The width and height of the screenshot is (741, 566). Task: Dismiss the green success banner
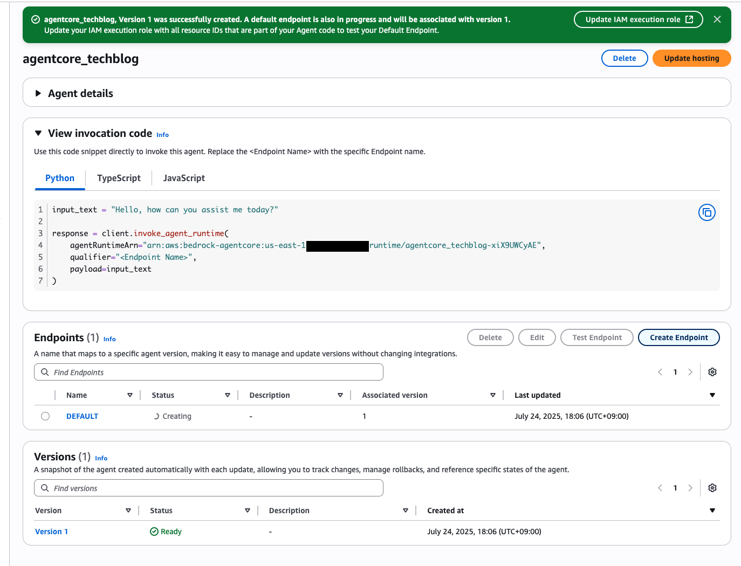(x=717, y=19)
